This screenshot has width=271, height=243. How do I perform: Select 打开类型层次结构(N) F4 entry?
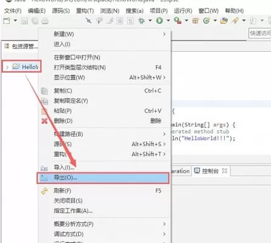pyautogui.click(x=104, y=68)
